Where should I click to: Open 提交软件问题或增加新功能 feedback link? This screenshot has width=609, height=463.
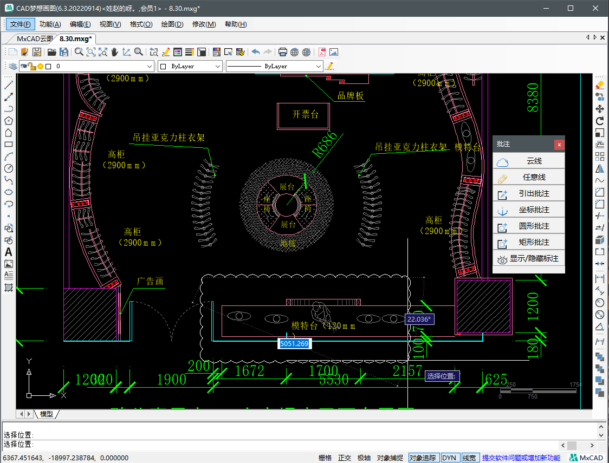[521, 458]
